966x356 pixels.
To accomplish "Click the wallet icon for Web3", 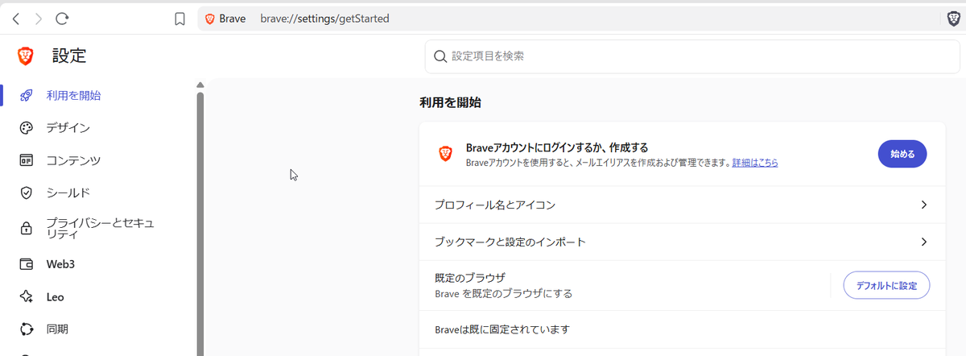I will tap(26, 264).
